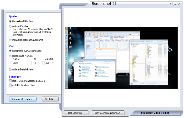Click the screenshot preview thumbnail
This screenshot has height=118, width=184.
(x=121, y=58)
